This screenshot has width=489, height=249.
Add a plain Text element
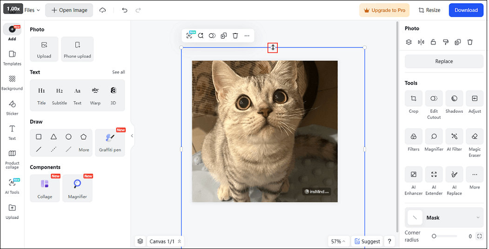[77, 96]
